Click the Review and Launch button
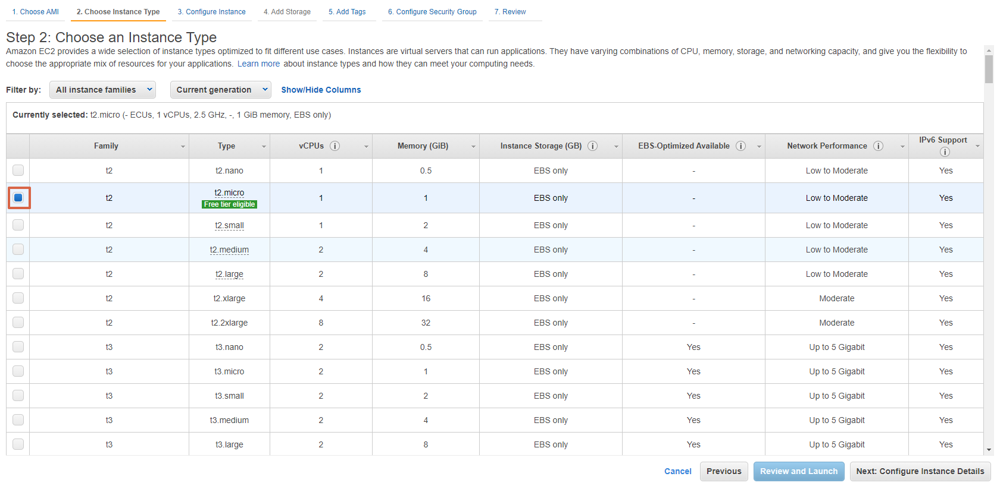Screen dimensions: 1000x489 tap(799, 471)
